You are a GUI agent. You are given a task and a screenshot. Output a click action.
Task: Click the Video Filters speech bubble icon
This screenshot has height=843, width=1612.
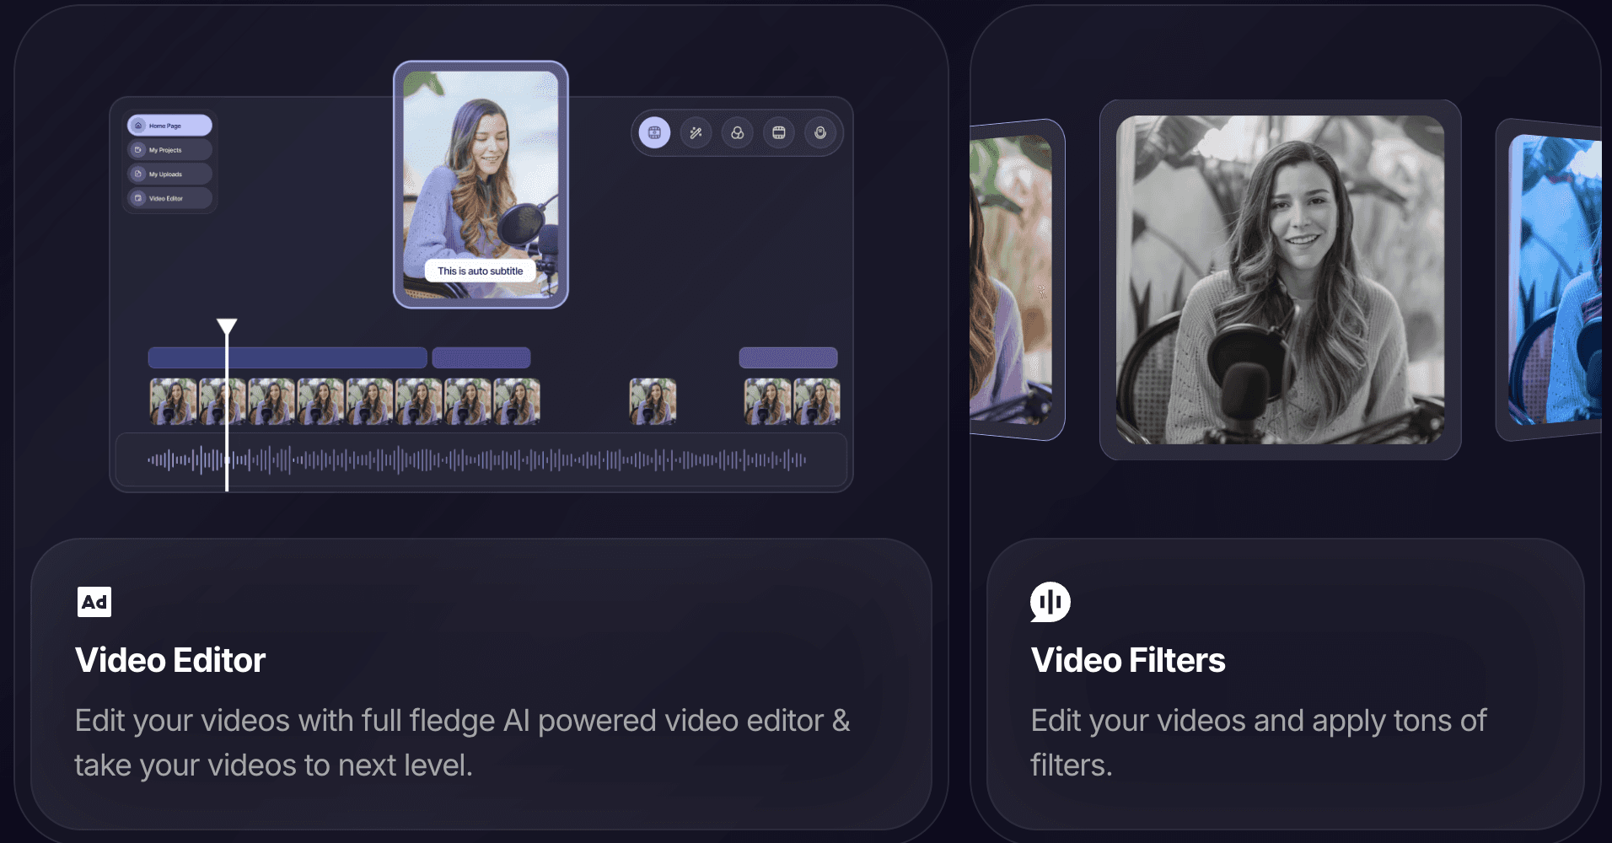click(1051, 601)
